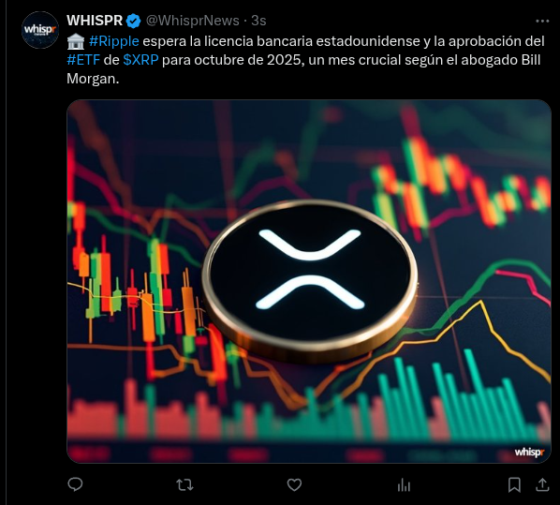Click the reply speech bubble icon

tap(75, 484)
